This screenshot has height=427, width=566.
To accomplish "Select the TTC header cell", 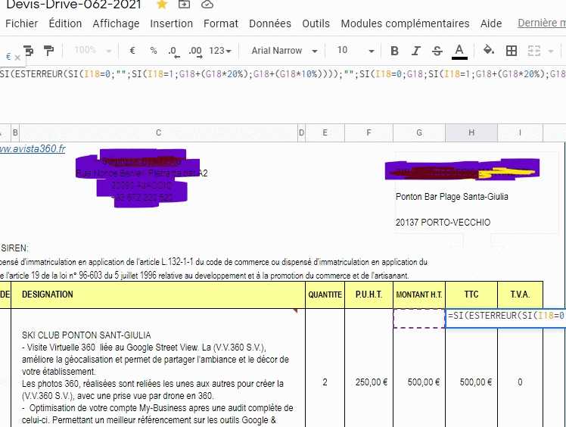I will pyautogui.click(x=471, y=295).
